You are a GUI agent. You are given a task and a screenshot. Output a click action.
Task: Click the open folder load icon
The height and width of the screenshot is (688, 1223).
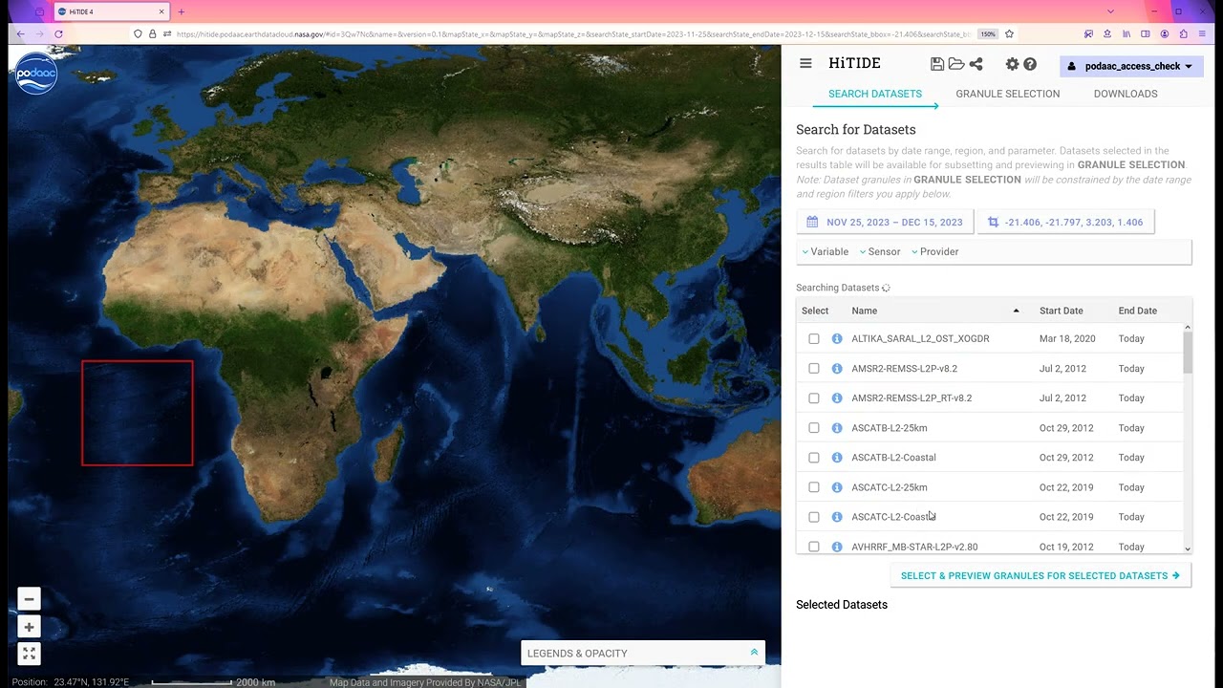point(956,64)
